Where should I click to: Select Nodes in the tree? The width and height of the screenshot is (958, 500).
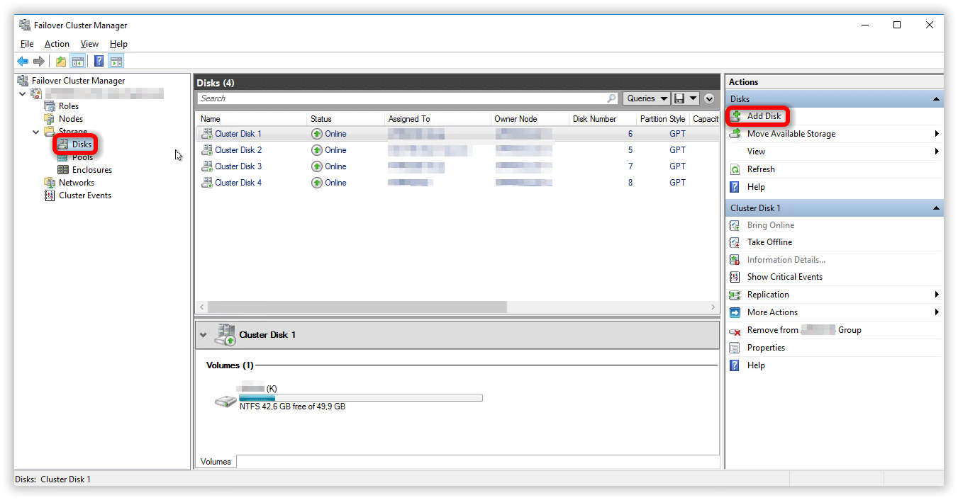coord(71,119)
